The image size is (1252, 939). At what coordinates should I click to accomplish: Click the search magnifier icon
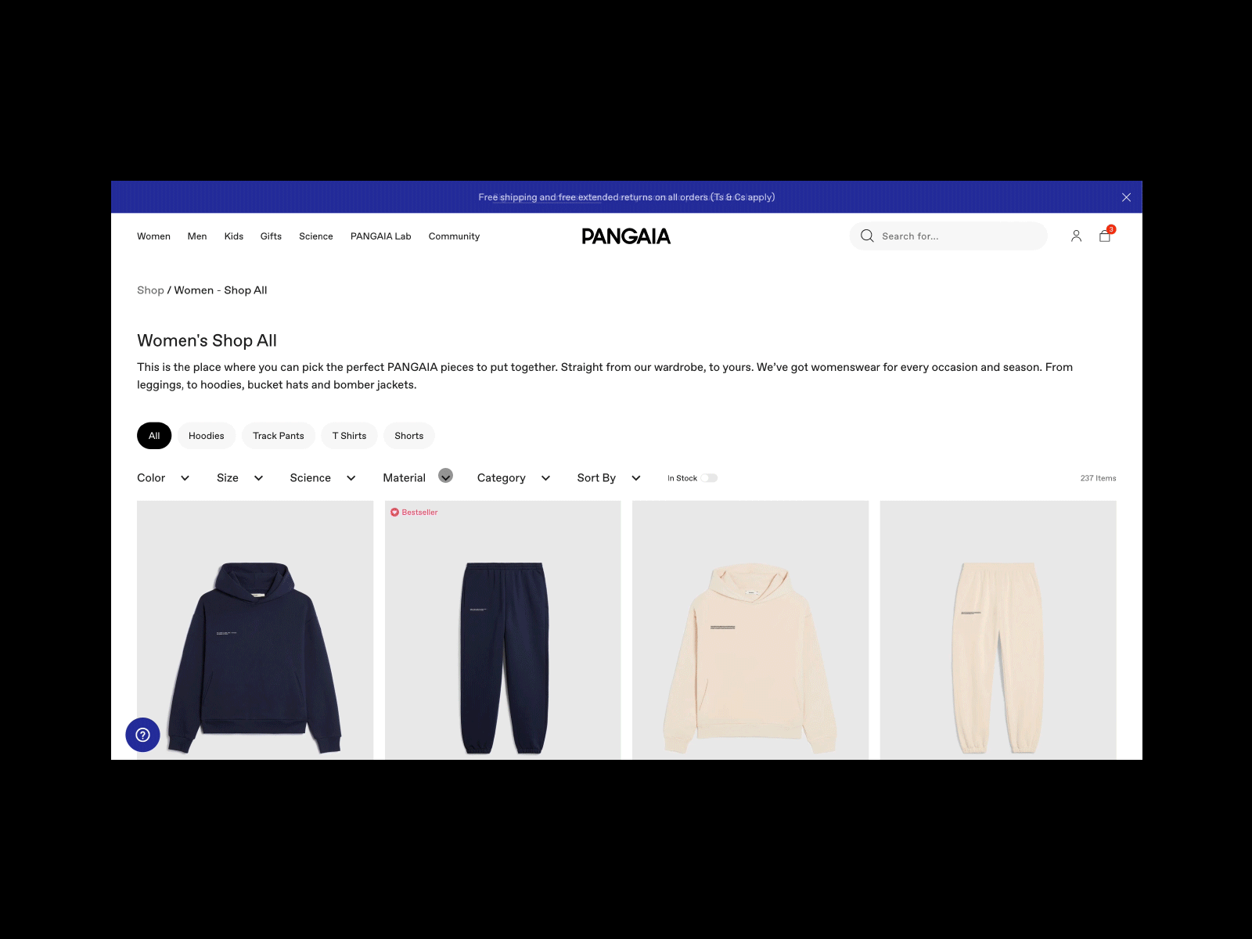click(x=867, y=236)
